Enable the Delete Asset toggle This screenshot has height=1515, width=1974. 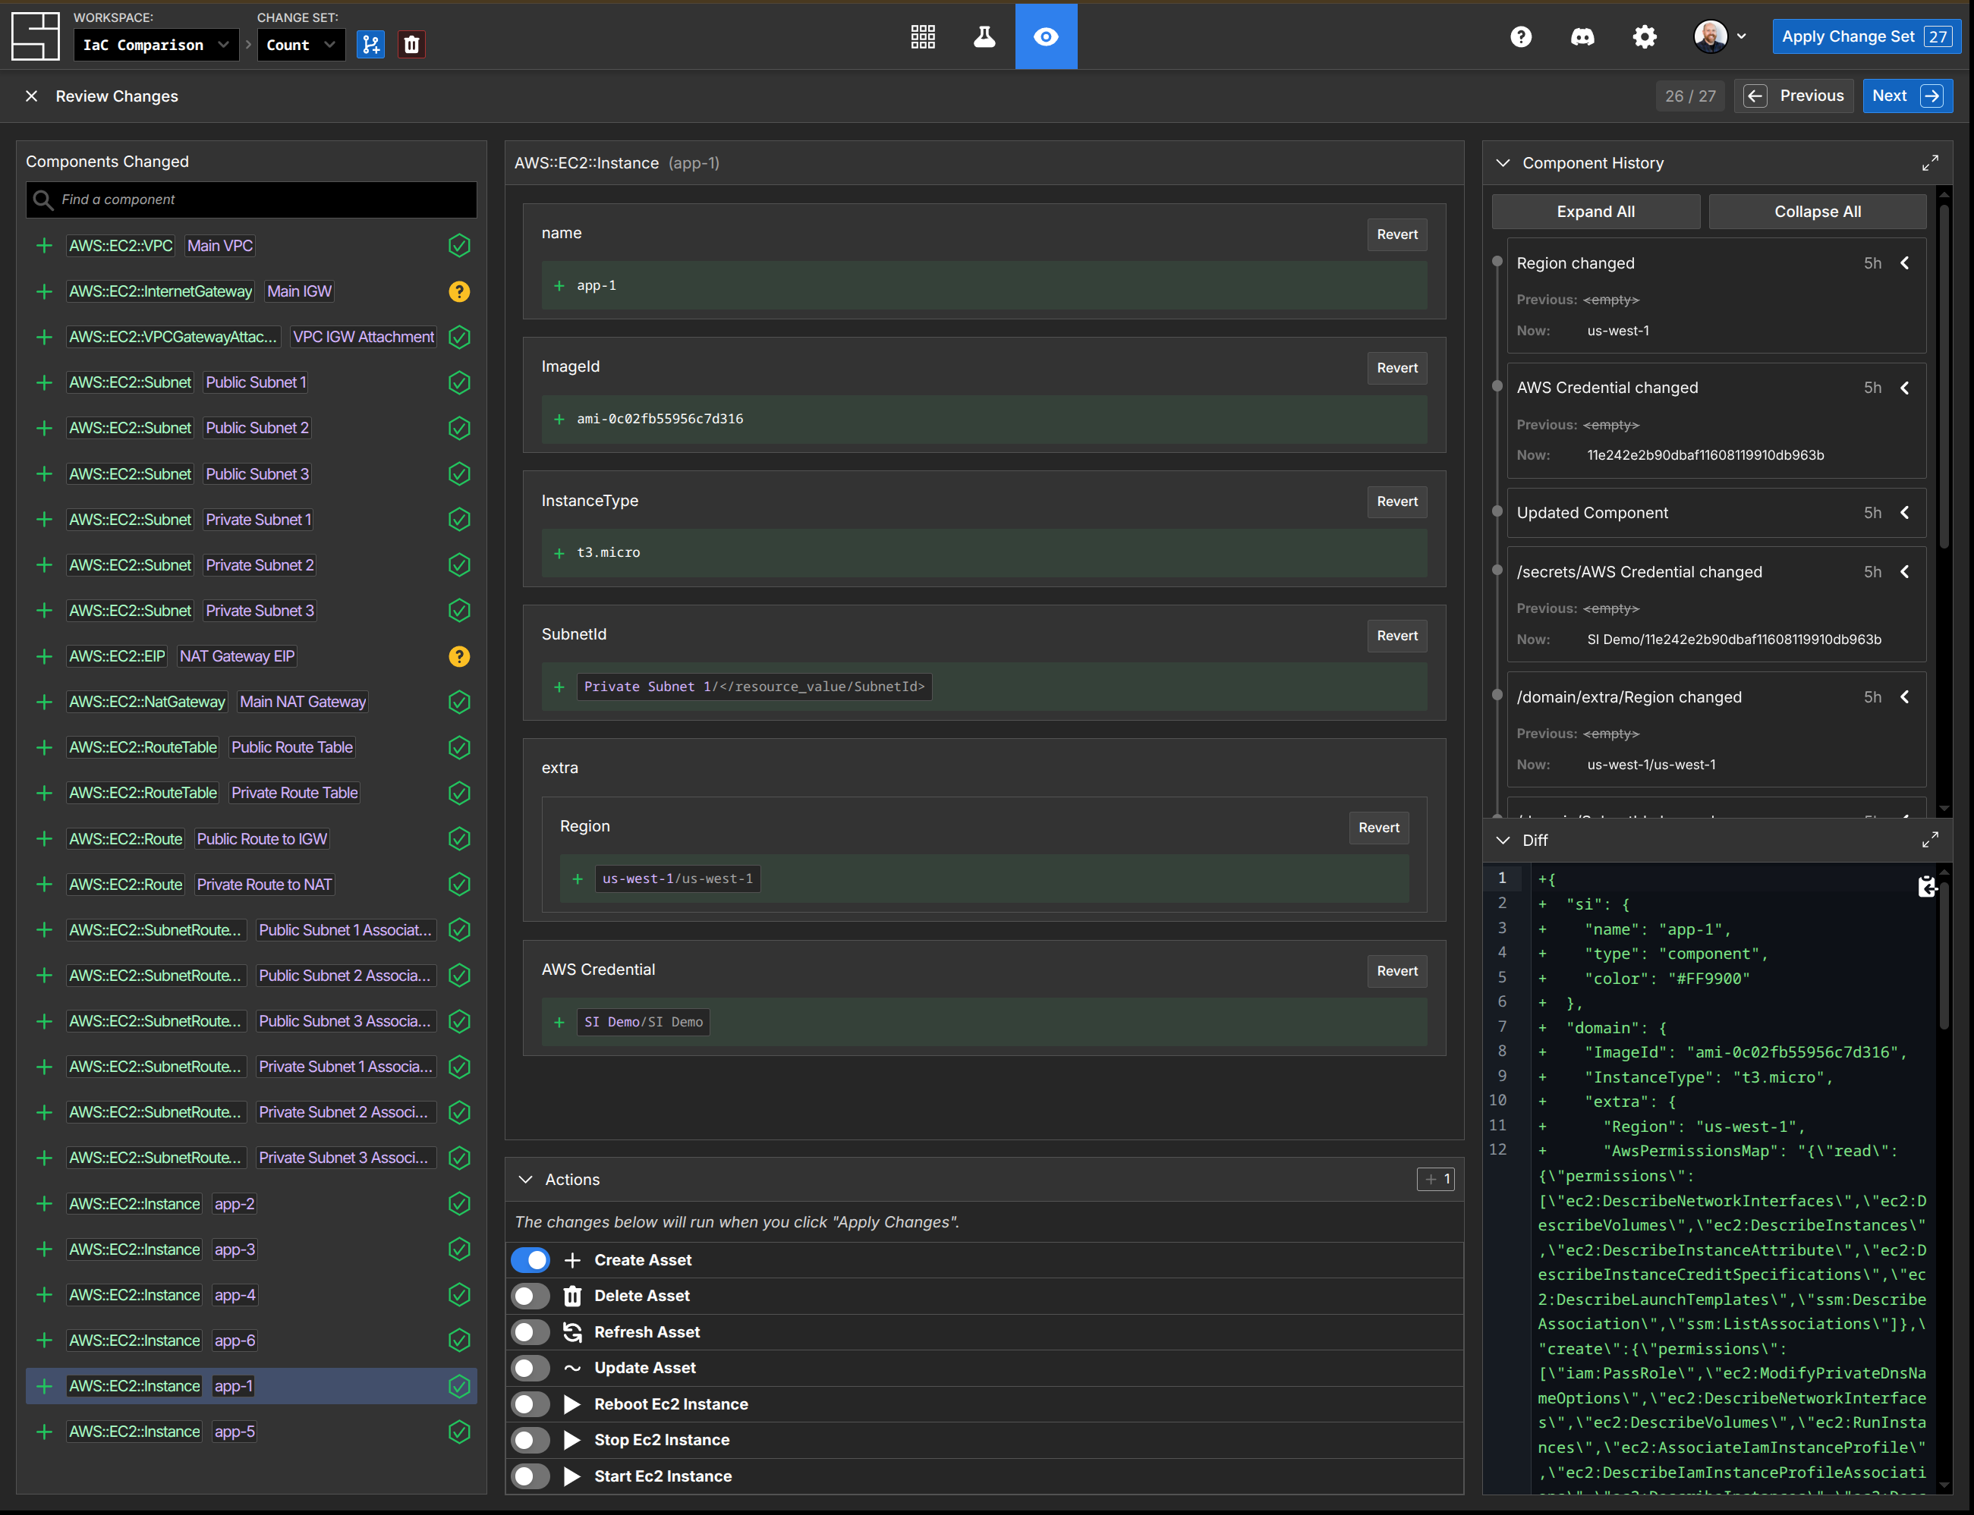(x=530, y=1296)
